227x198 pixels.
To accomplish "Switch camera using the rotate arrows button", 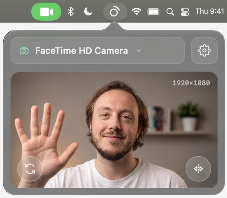I will (30, 169).
